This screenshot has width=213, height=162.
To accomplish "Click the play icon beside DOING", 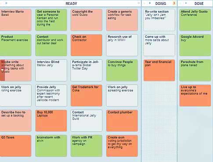I will click(150, 3).
